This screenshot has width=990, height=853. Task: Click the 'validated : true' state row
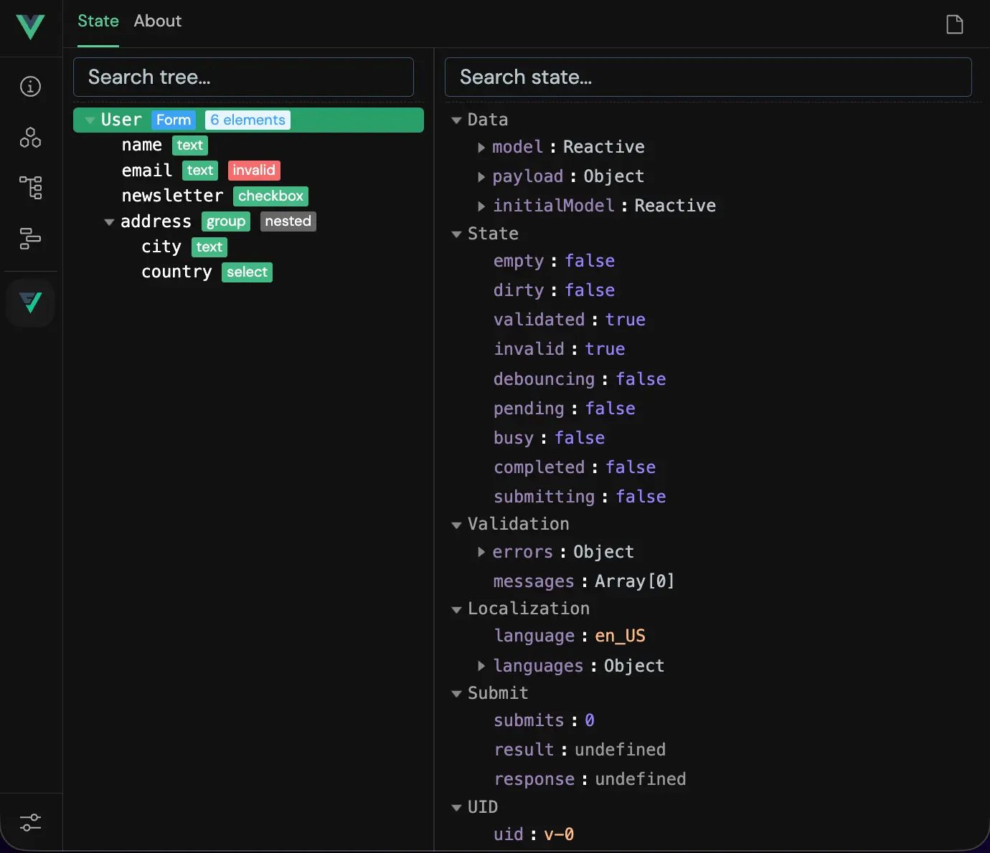[570, 320]
